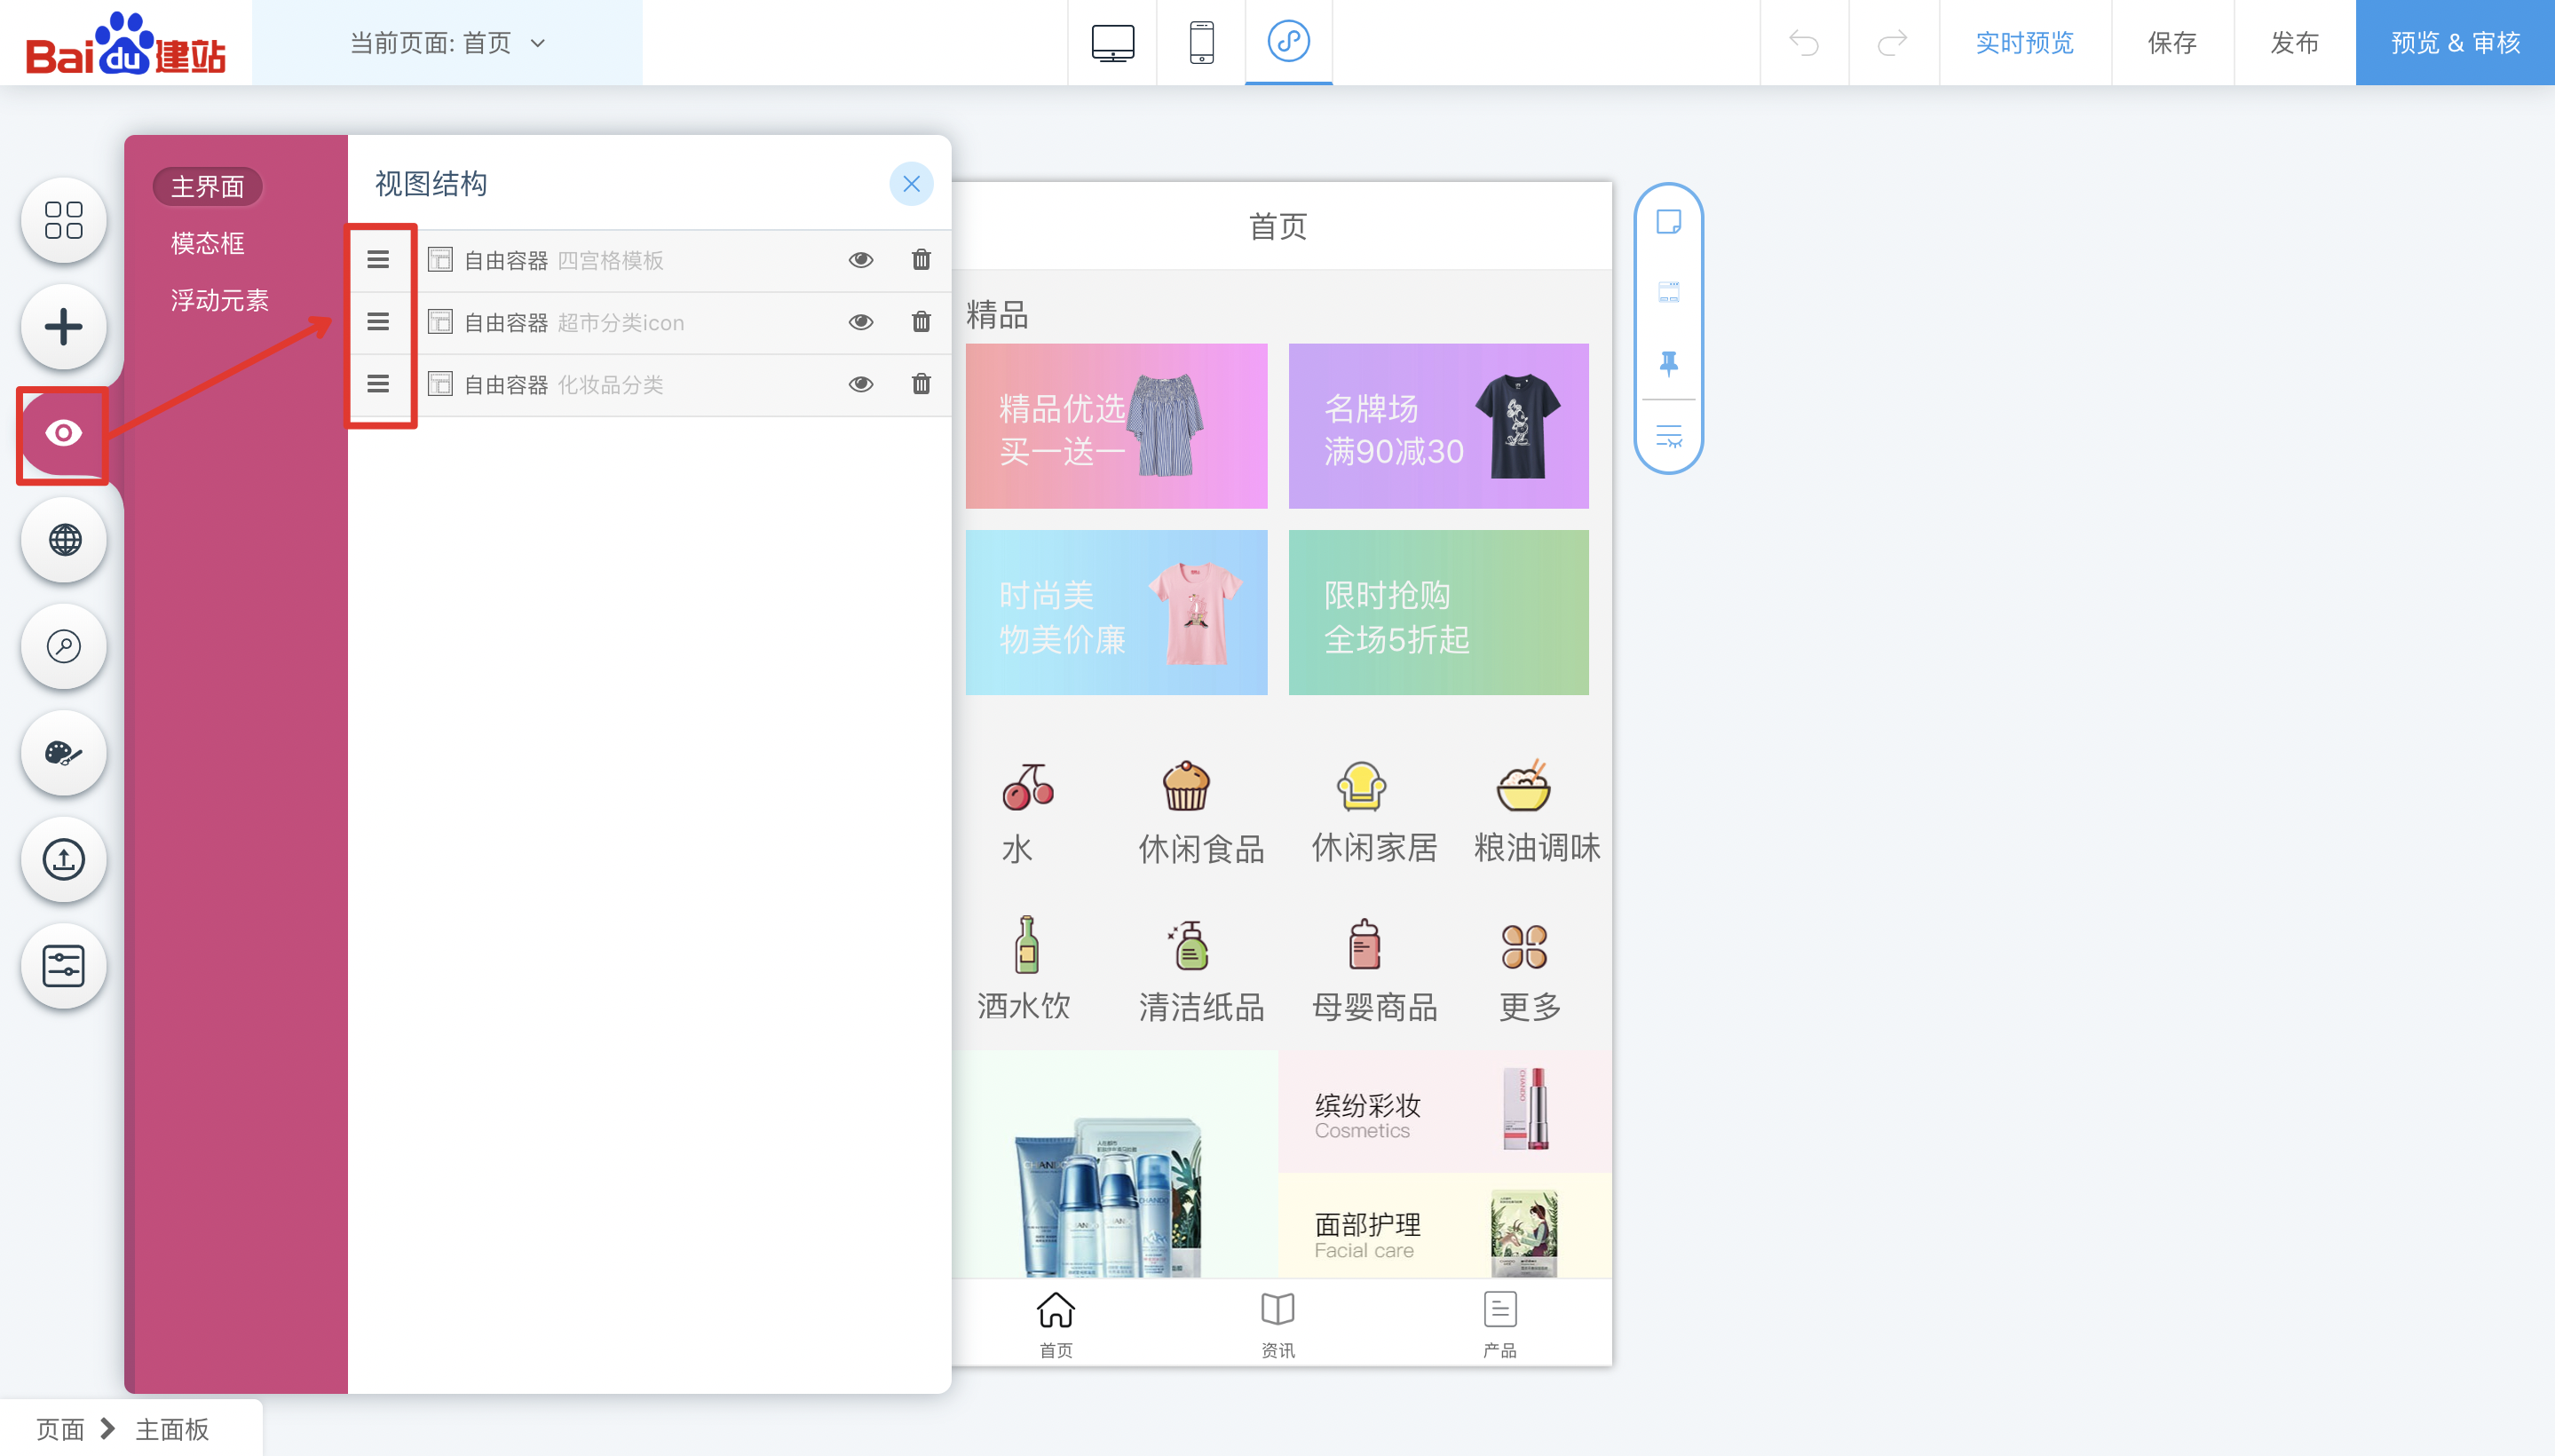Screen dimensions: 2555x1456
Task: Click the plus add-element sidebar button
Action: pos(63,327)
